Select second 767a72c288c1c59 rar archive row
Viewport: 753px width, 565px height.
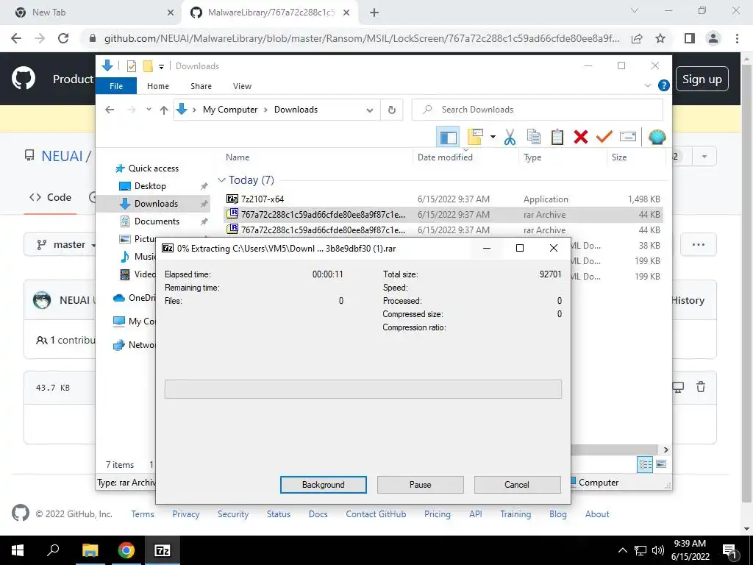coord(443,230)
